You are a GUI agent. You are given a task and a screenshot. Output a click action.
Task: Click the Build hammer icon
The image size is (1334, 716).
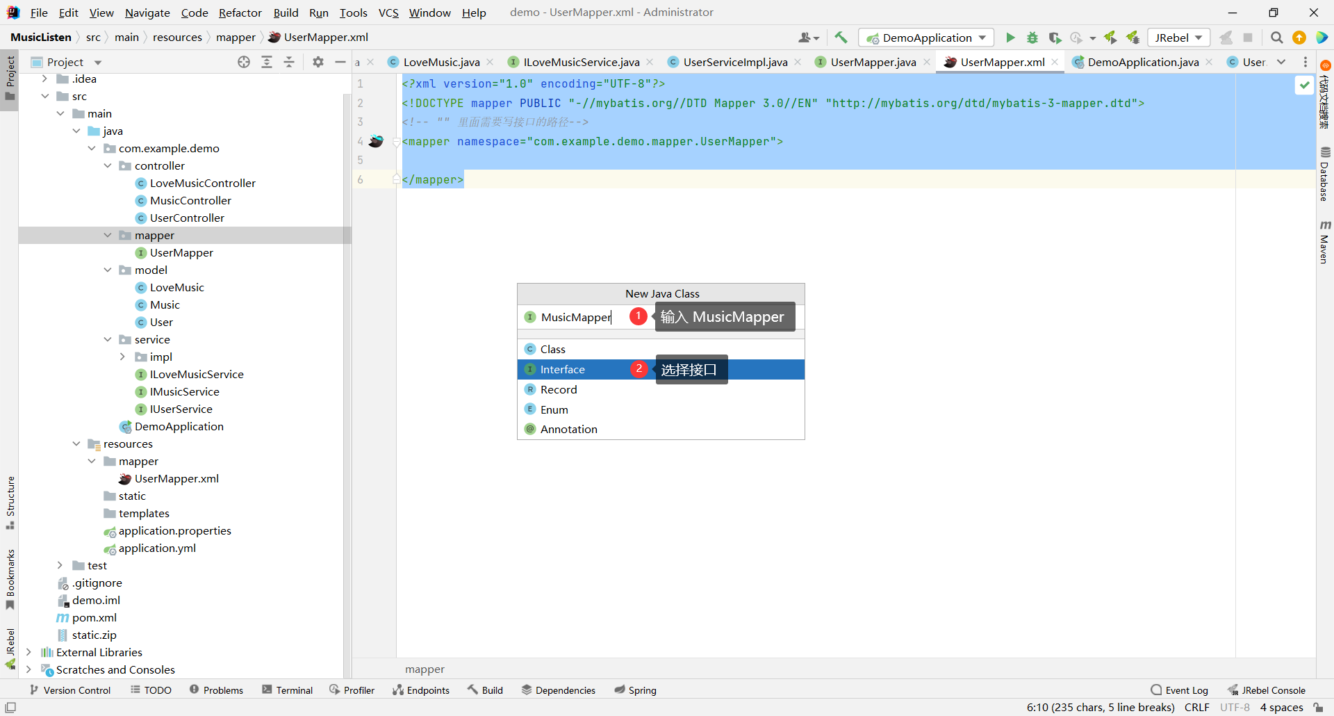tap(841, 38)
